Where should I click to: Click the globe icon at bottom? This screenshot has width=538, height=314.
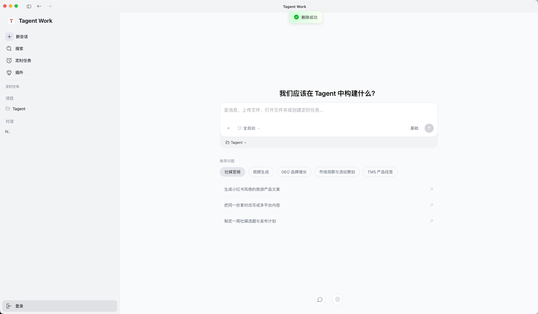pos(338,299)
